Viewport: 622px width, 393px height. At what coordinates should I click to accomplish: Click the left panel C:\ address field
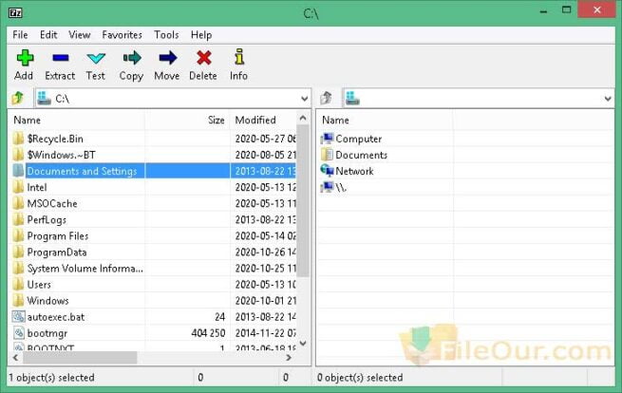click(x=173, y=99)
